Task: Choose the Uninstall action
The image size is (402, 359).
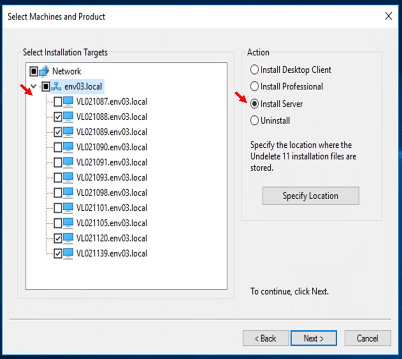Action: (x=254, y=120)
